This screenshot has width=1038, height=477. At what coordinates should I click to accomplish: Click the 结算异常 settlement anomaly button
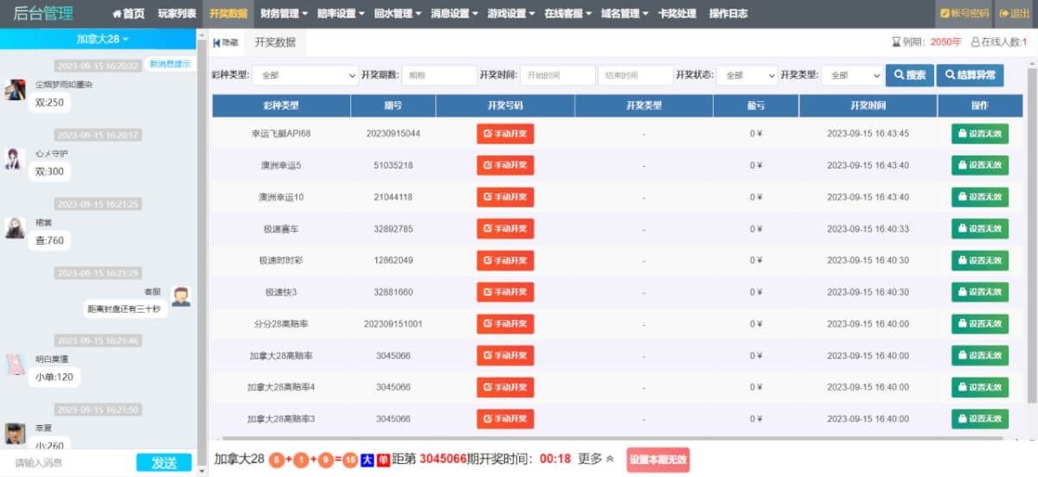click(x=971, y=75)
